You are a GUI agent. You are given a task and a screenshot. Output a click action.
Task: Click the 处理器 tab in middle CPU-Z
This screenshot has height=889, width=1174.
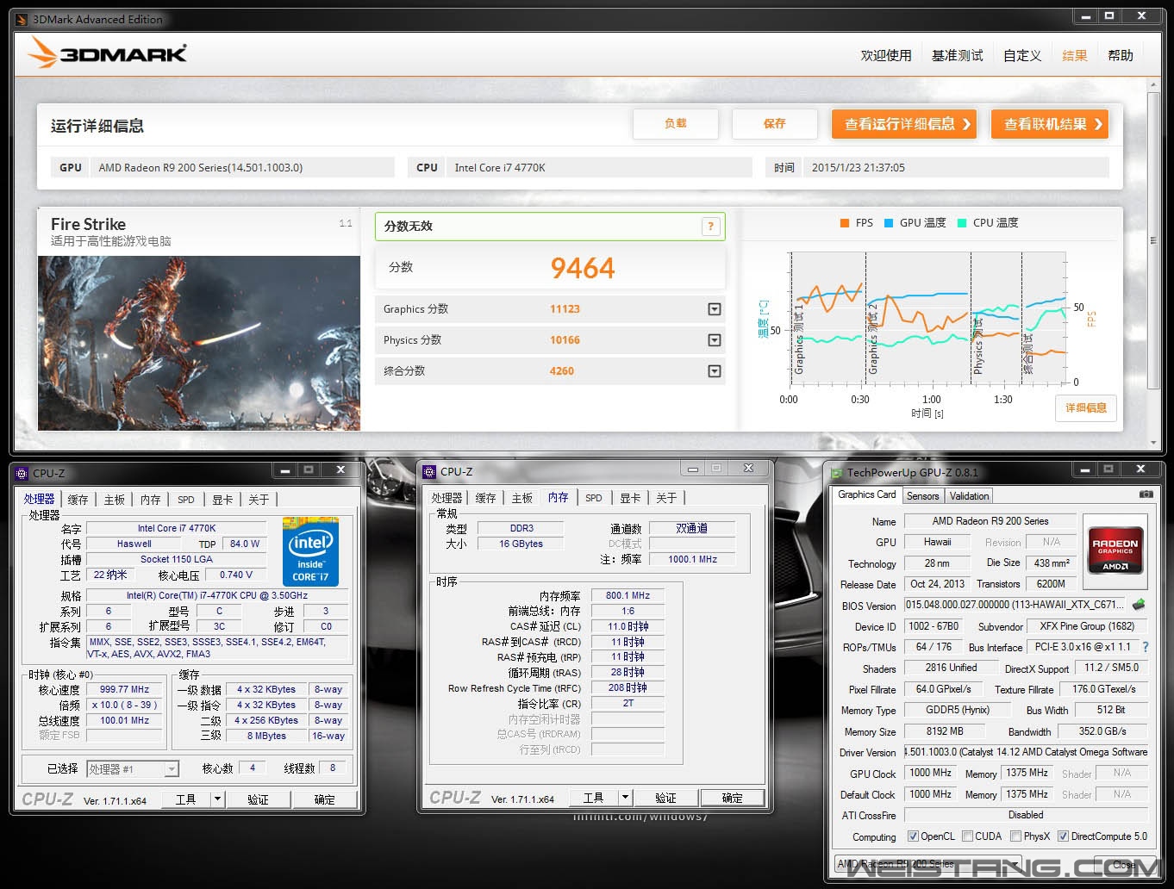click(x=447, y=498)
